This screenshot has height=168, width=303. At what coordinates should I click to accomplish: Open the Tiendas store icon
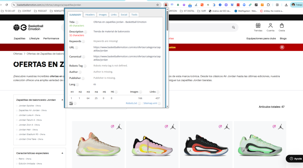click(258, 26)
